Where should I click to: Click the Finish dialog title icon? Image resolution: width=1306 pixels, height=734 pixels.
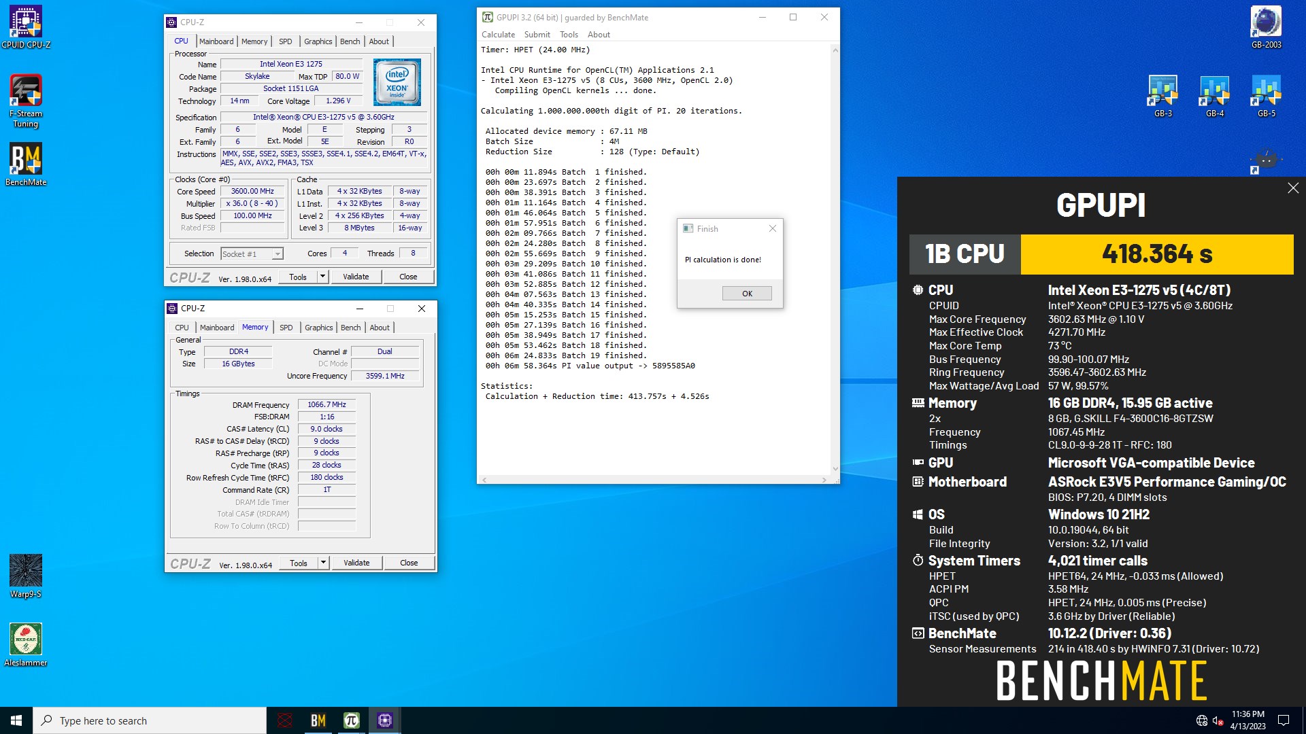pos(688,228)
